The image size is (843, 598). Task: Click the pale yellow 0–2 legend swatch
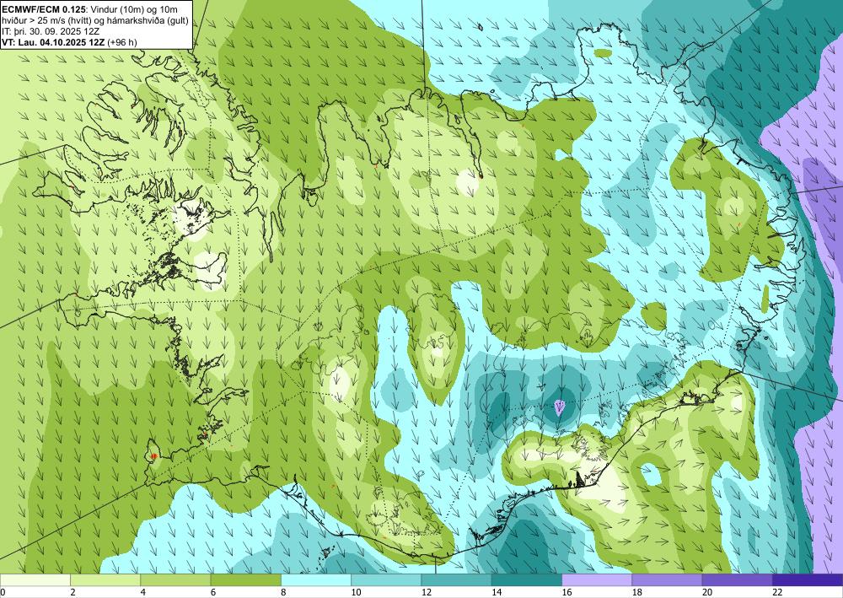click(x=35, y=580)
